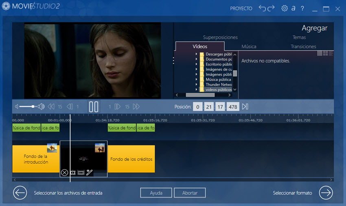
Task: Click intro clip's theme thumbnail icon
Action: point(52,148)
